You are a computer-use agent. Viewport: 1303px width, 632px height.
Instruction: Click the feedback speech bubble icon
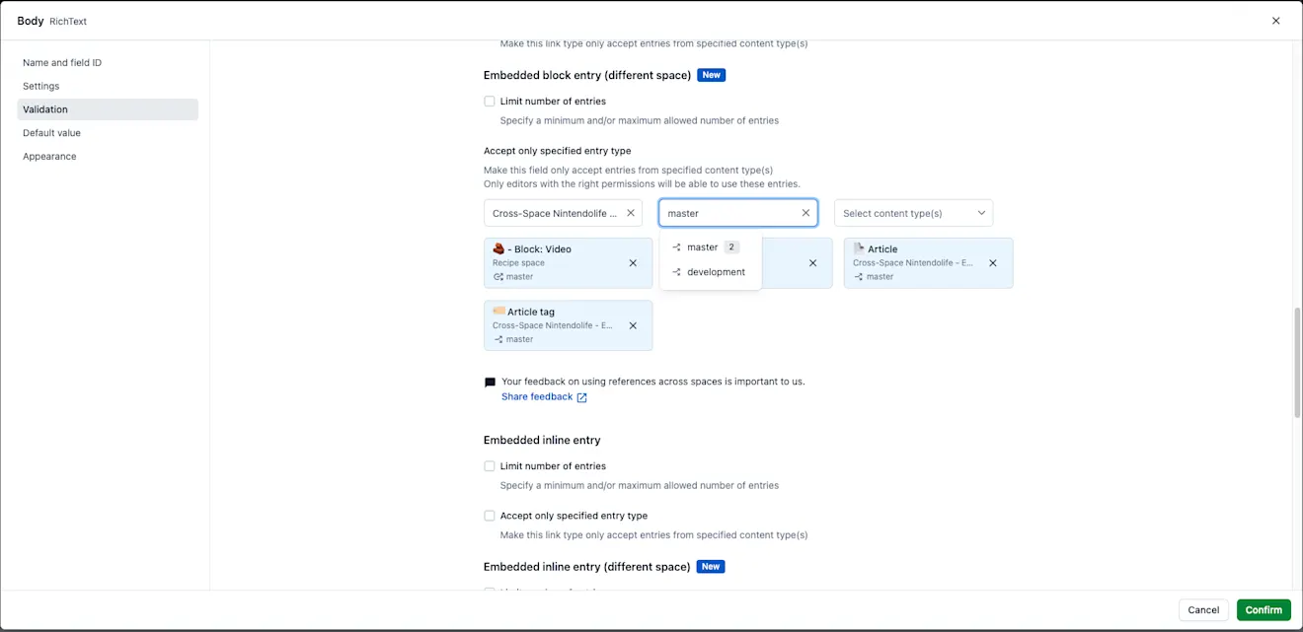coord(490,383)
